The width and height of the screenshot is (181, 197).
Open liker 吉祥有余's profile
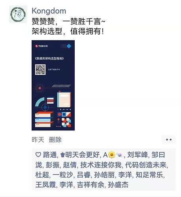(x=90, y=185)
